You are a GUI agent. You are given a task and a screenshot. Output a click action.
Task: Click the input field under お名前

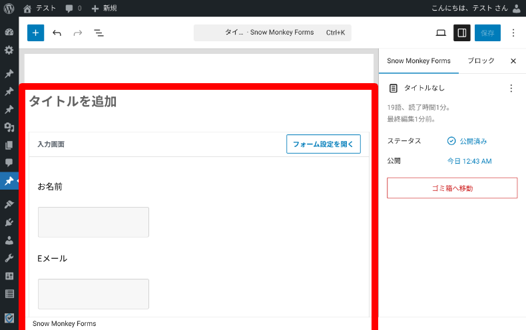(93, 222)
